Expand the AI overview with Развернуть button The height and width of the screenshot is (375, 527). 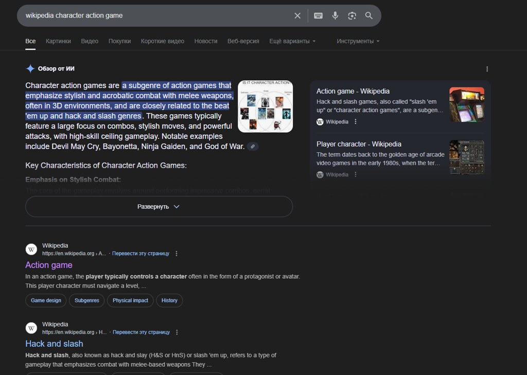159,206
